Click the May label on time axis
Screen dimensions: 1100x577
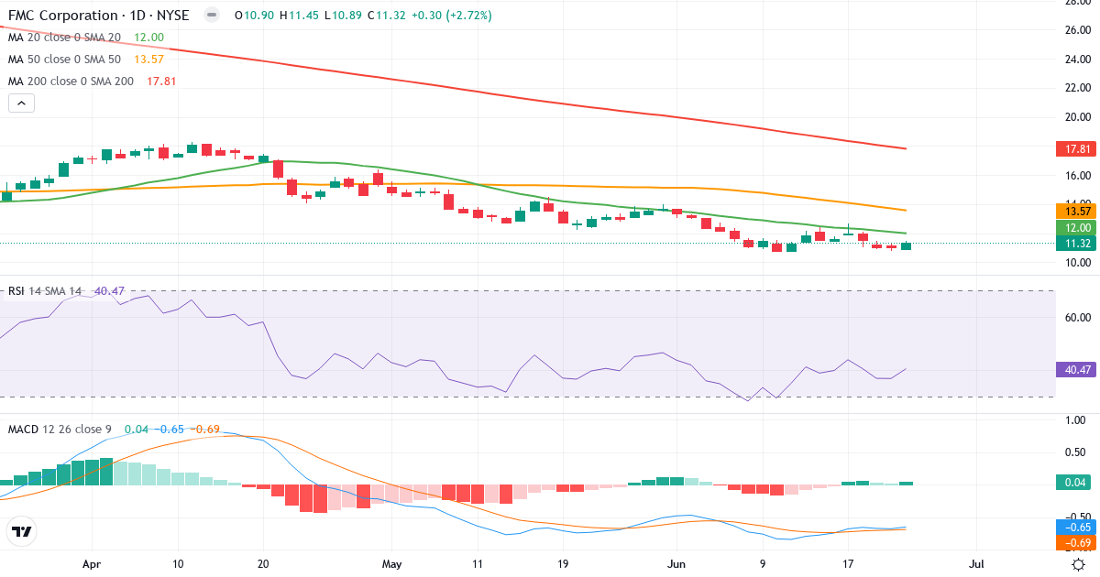[x=391, y=565]
